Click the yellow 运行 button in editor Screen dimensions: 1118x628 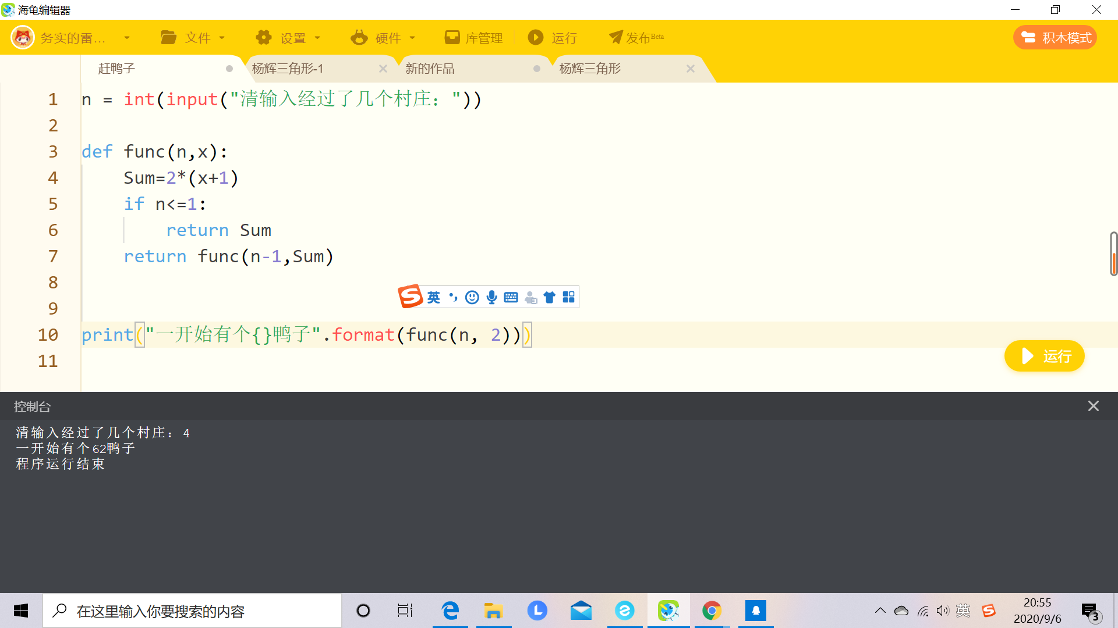tap(1045, 356)
